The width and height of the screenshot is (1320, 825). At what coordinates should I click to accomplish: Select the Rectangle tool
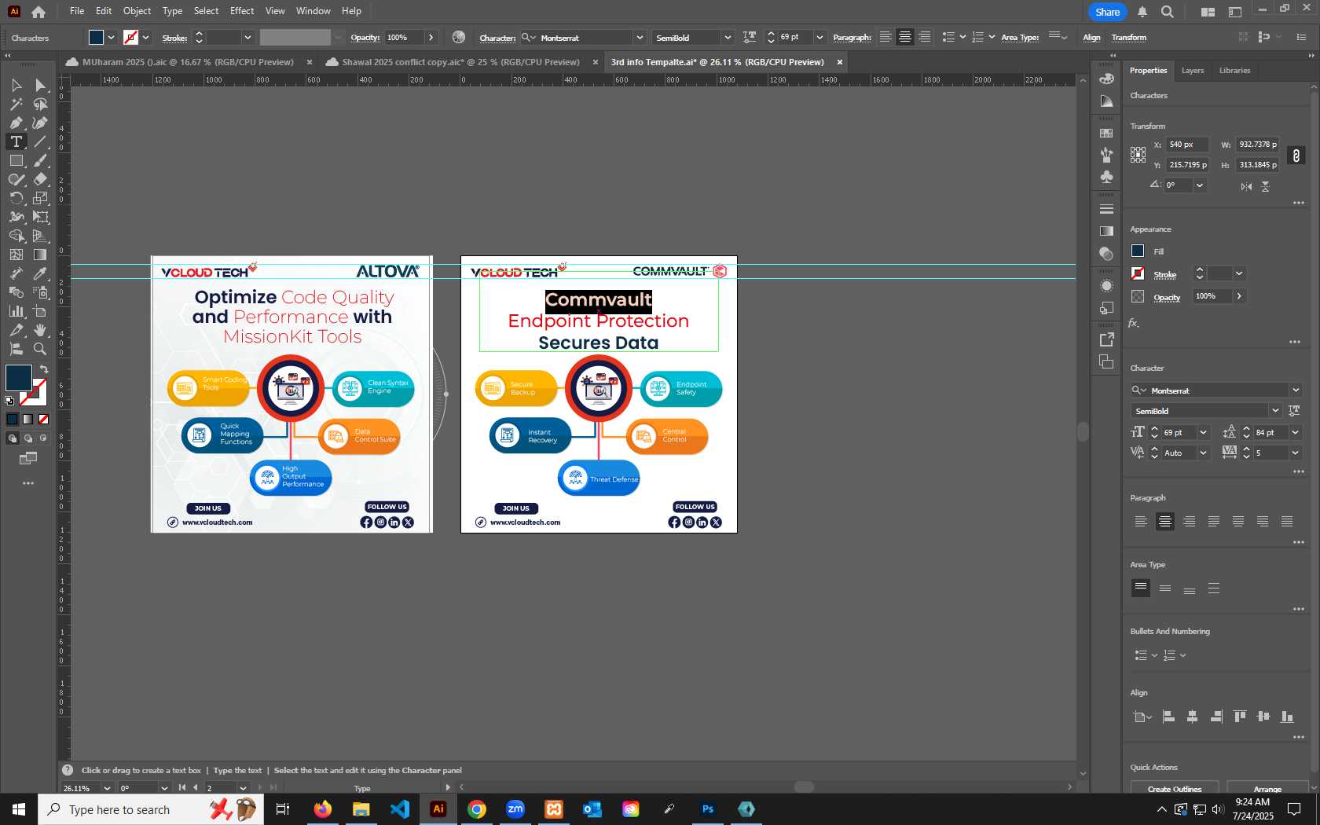16,160
